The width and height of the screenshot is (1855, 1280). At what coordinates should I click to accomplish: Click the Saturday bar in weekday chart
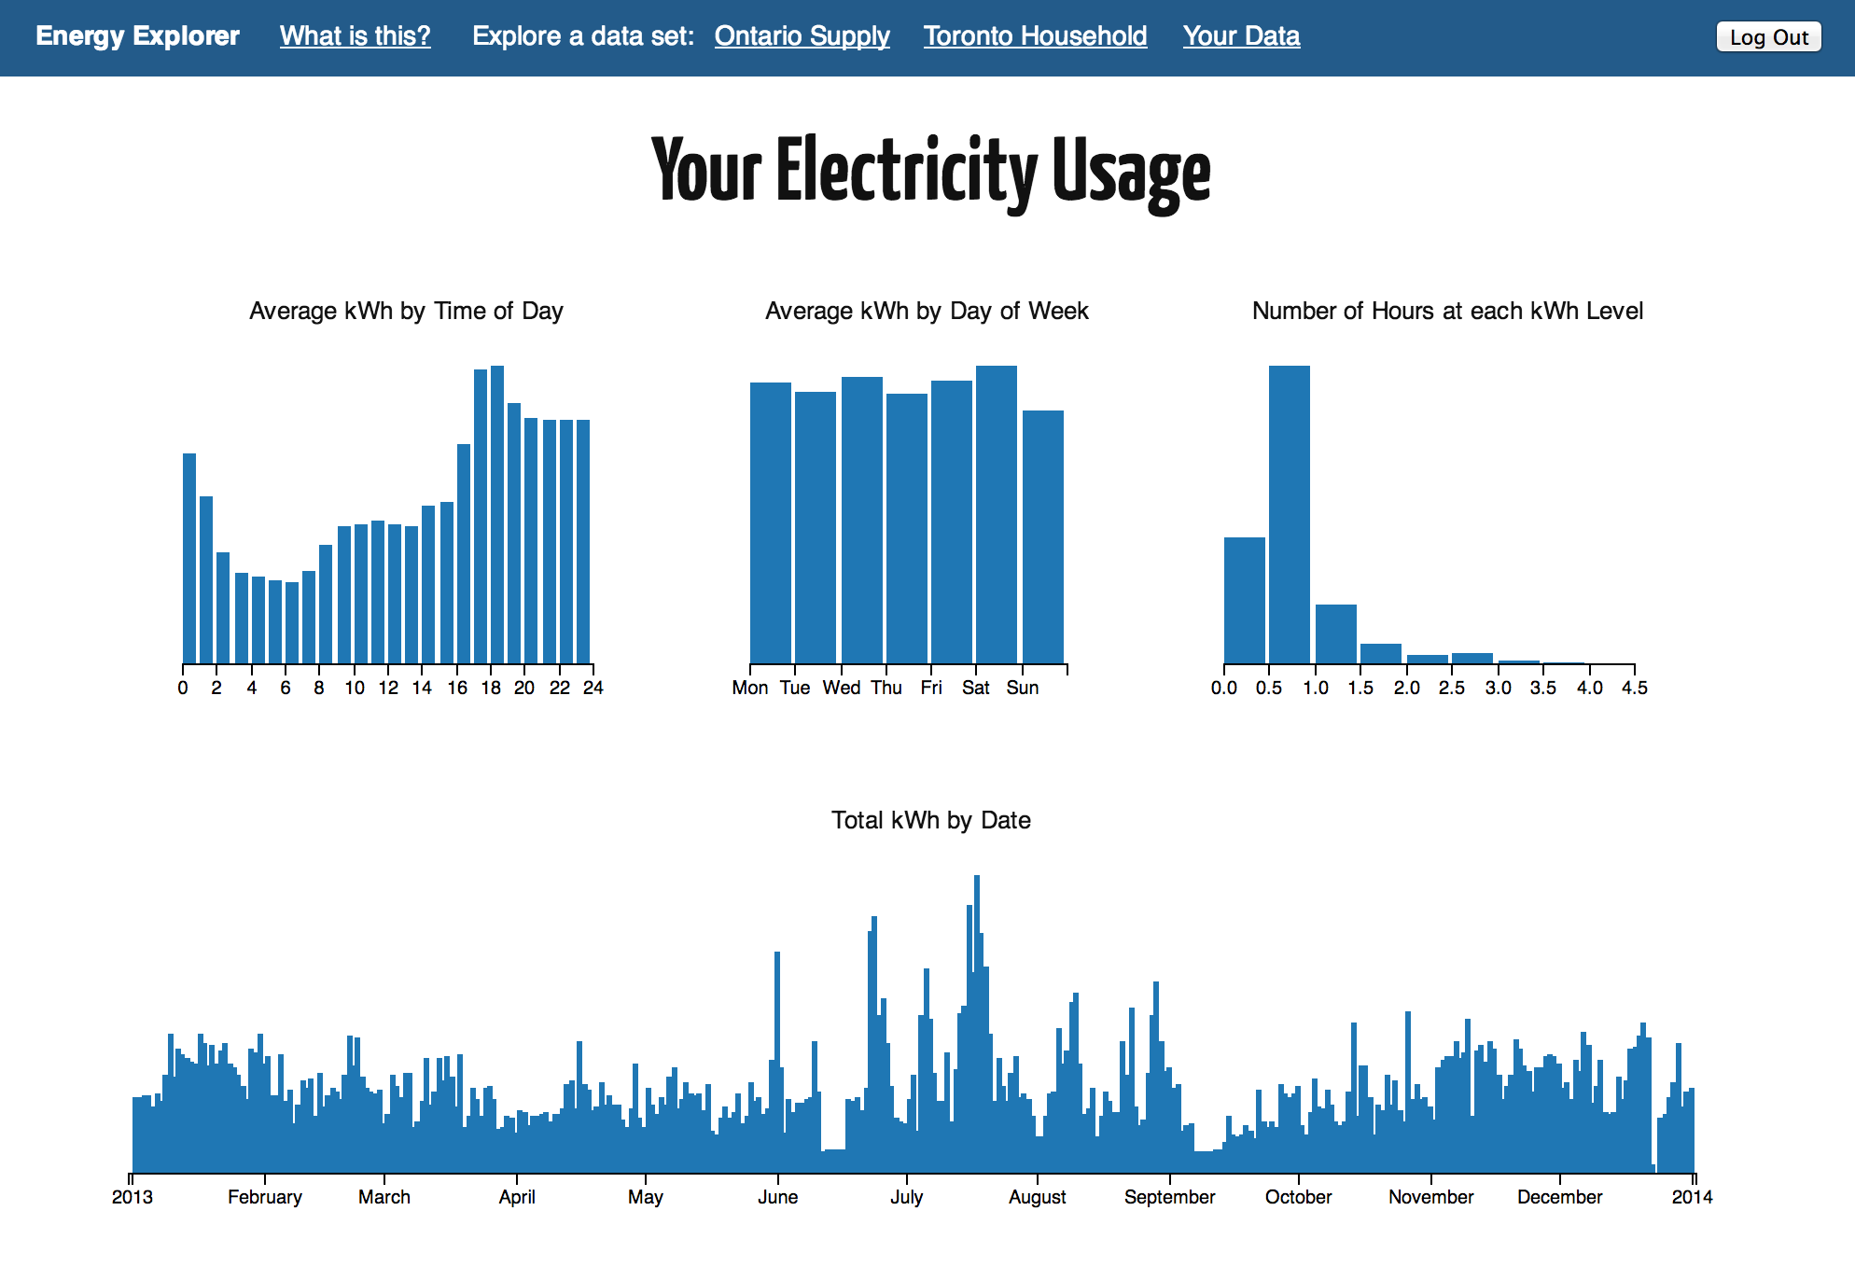[996, 514]
